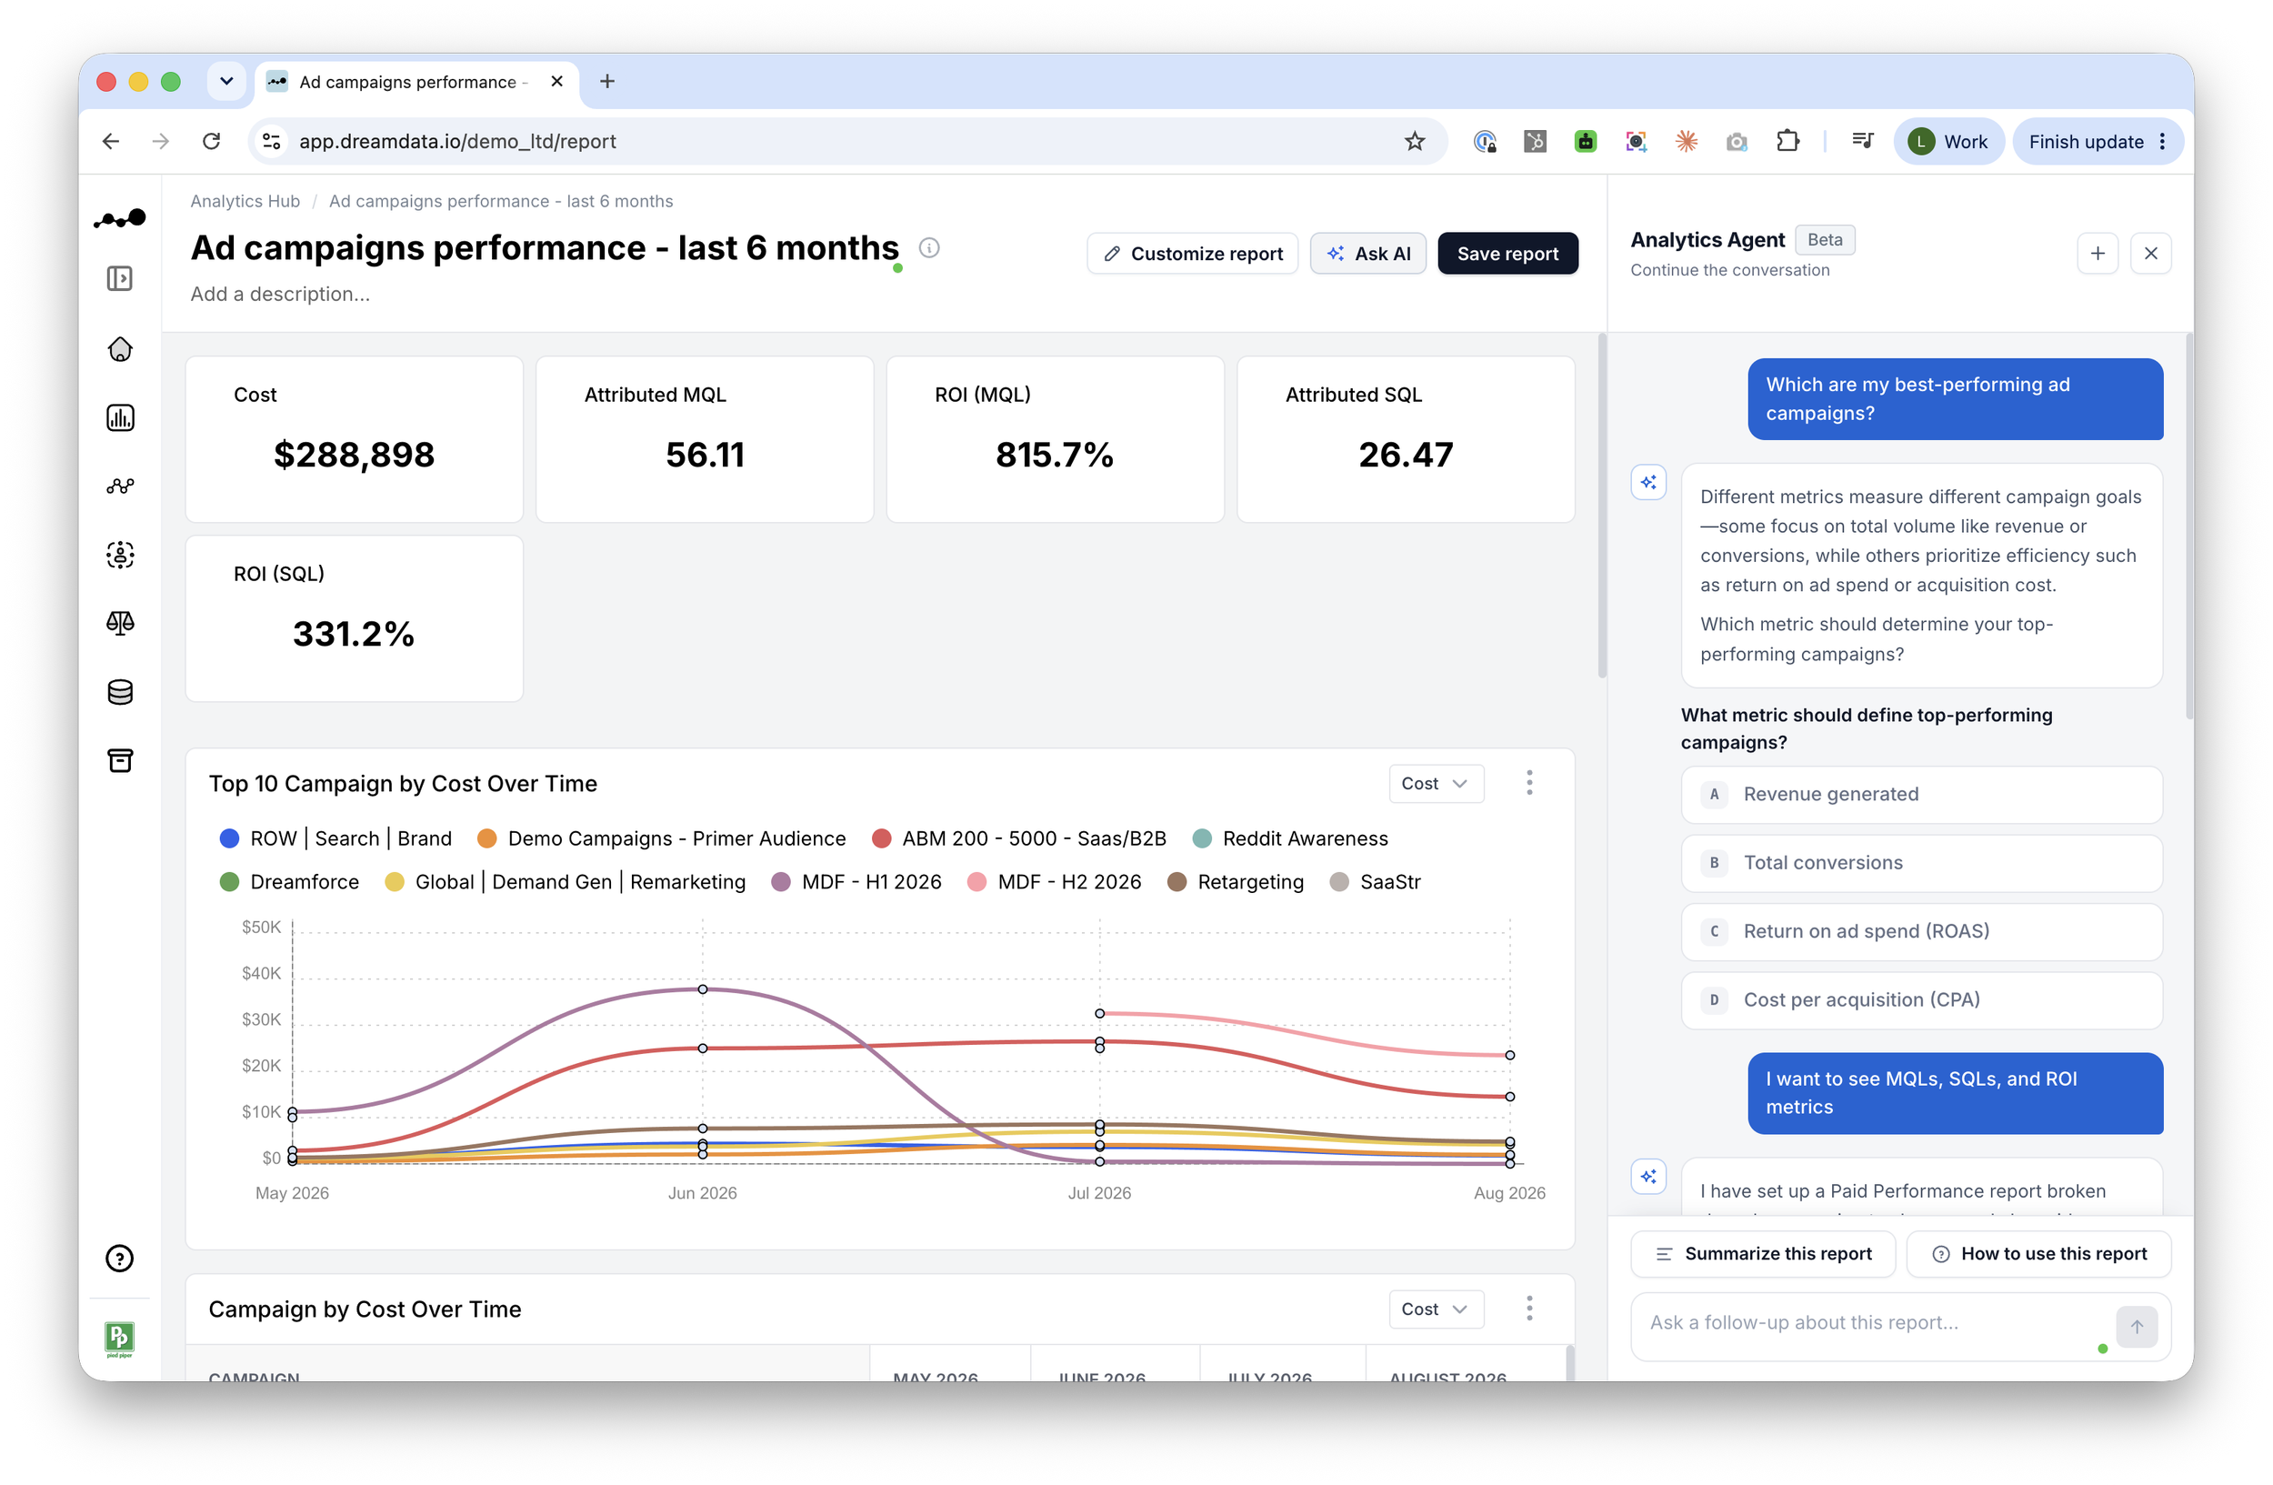The image size is (2273, 1485).
Task: Click MDF - H1 2026 peak point at Jun 2026
Action: click(x=703, y=989)
